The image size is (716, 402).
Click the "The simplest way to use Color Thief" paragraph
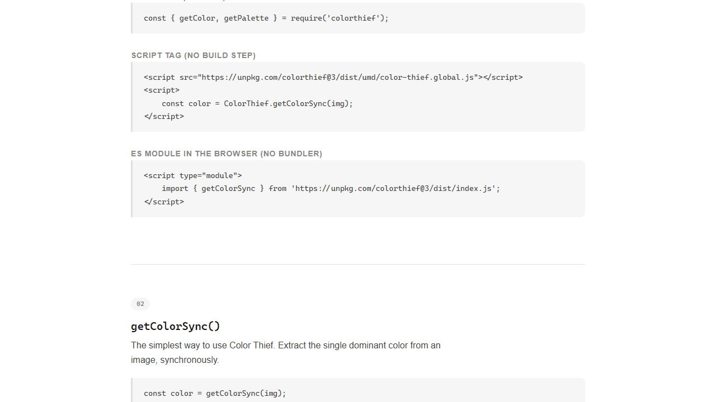point(286,352)
